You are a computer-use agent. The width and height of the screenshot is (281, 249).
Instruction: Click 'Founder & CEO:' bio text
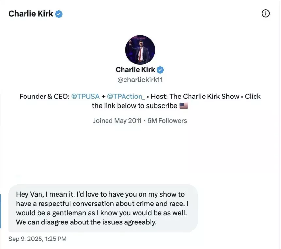pyautogui.click(x=44, y=97)
